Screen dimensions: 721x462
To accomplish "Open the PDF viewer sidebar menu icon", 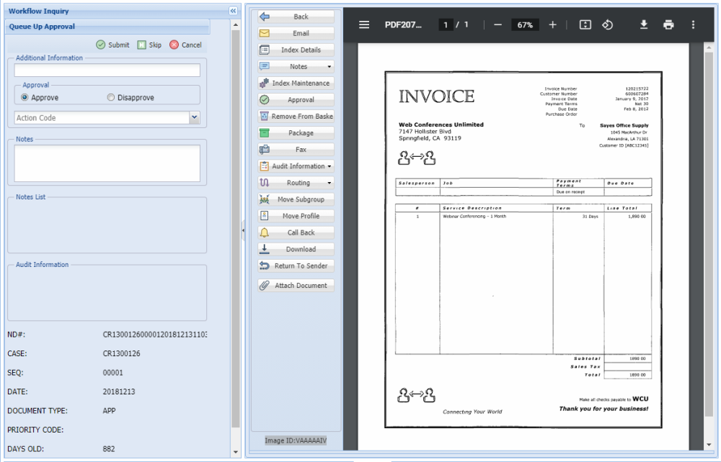I will tap(364, 24).
